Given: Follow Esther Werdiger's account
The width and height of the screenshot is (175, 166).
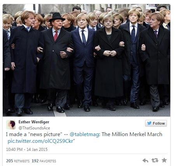Looking at the screenshot, I should click(x=156, y=123).
